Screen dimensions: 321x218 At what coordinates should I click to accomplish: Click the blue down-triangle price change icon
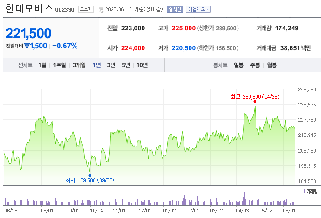(x=27, y=46)
